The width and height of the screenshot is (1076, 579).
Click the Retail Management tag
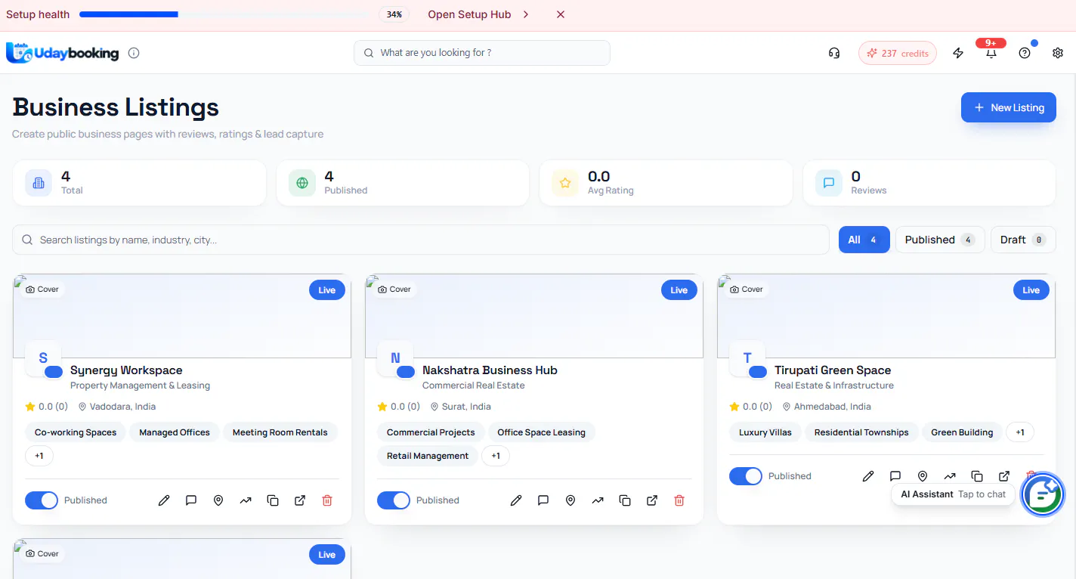click(x=428, y=456)
